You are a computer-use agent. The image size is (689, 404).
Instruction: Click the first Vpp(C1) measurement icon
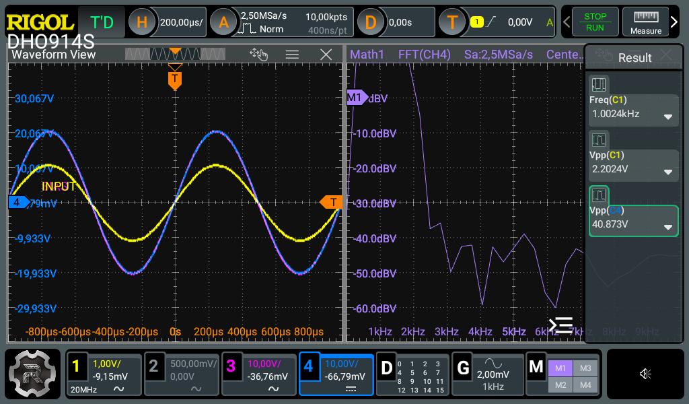(x=598, y=140)
